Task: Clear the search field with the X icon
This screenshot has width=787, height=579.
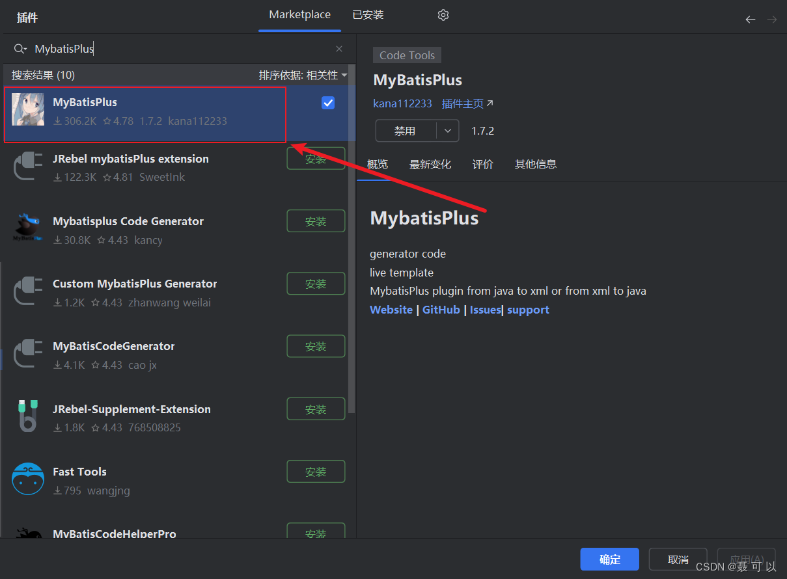Action: (x=339, y=49)
